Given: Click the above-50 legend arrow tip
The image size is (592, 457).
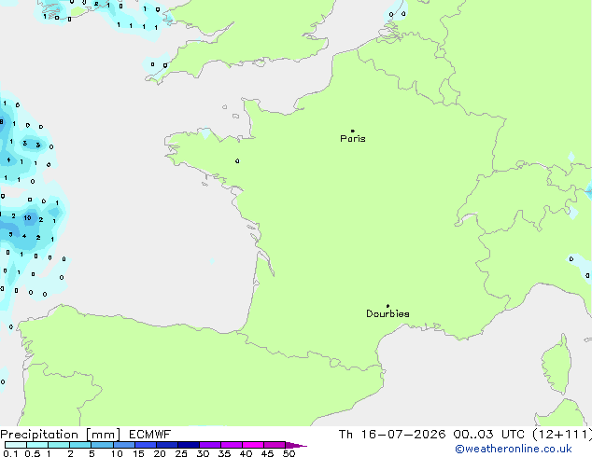Looking at the screenshot, I should point(297,445).
